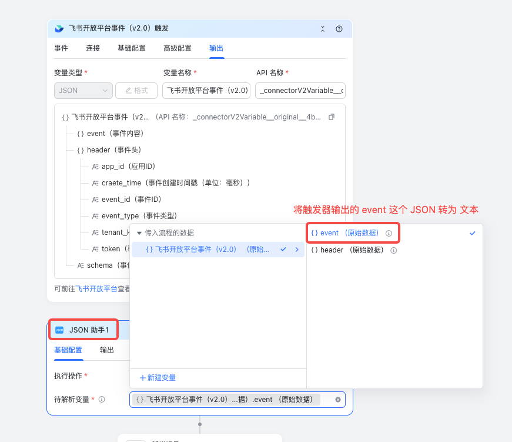Open the 高级配置 tab

tap(178, 48)
